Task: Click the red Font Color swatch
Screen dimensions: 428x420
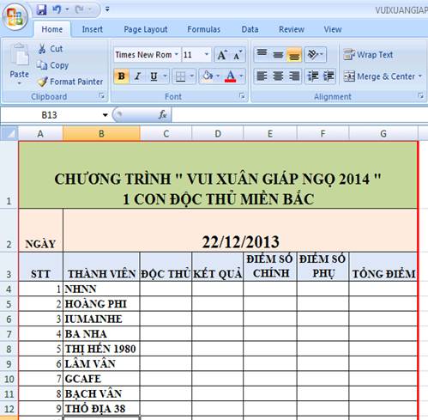Action: [x=231, y=76]
